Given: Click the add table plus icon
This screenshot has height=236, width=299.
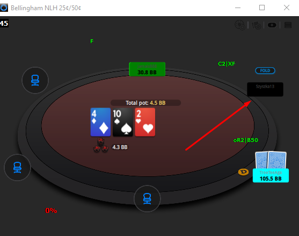Looking at the screenshot, I should pyautogui.click(x=272, y=25).
